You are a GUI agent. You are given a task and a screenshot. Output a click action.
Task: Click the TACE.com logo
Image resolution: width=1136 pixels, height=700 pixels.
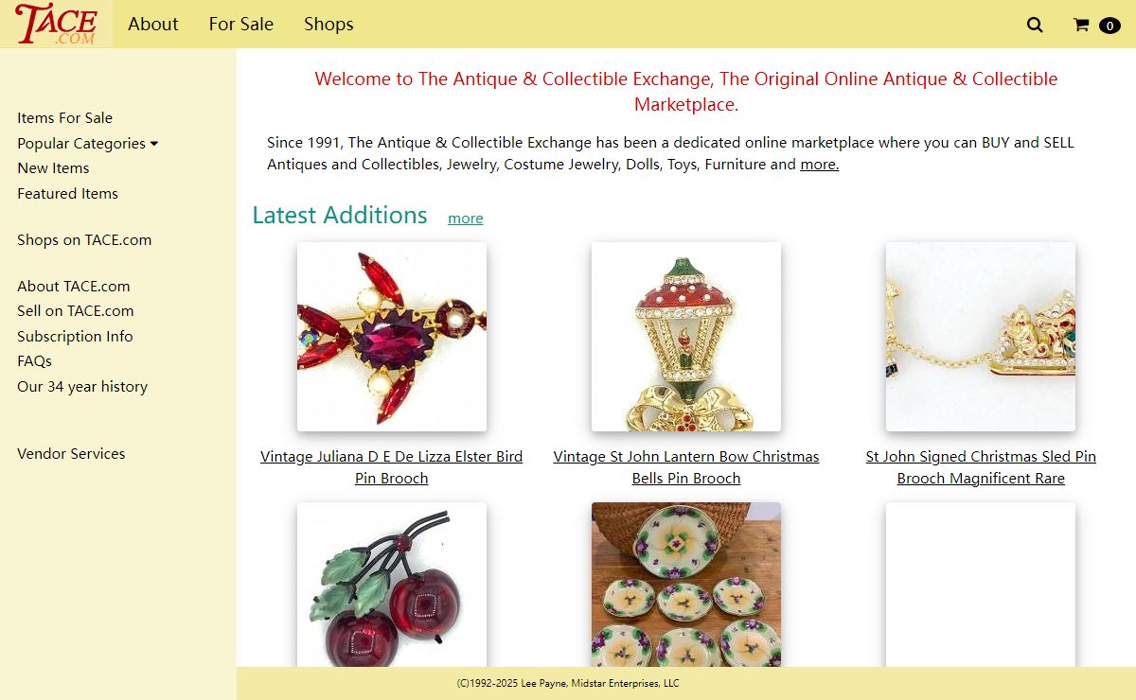[56, 24]
